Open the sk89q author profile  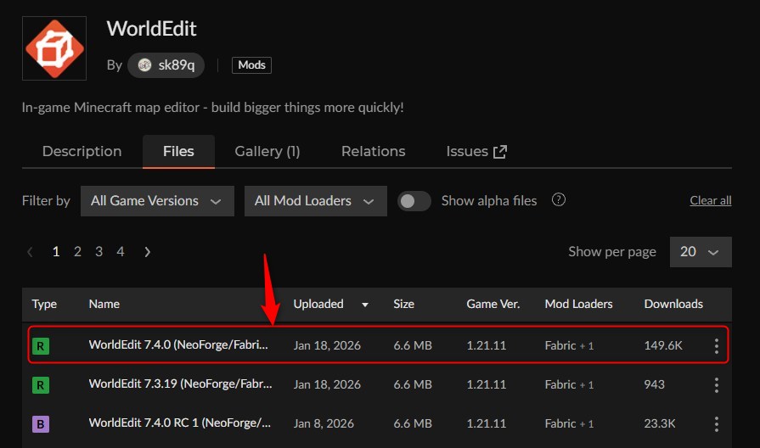[166, 65]
